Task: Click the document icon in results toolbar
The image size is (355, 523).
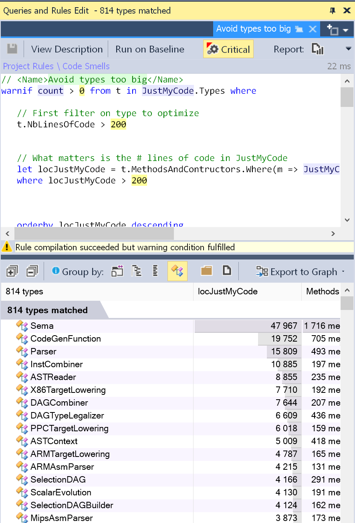Action: 227,271
